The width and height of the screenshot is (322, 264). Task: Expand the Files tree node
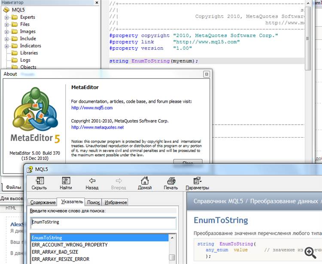(x=6, y=24)
